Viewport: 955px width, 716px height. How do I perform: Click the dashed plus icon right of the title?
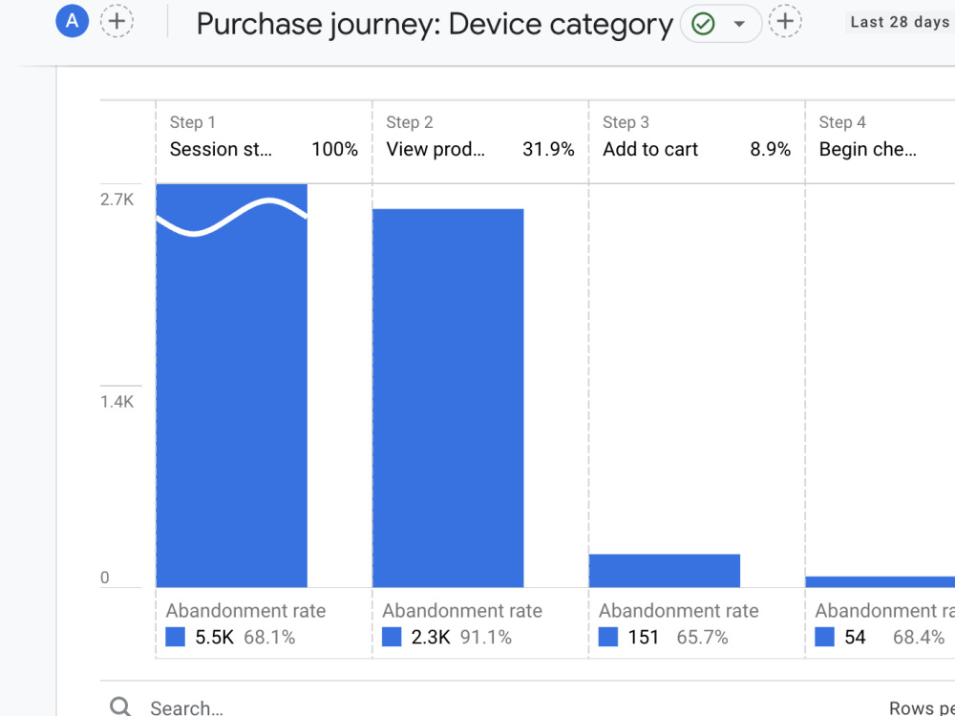tap(785, 21)
